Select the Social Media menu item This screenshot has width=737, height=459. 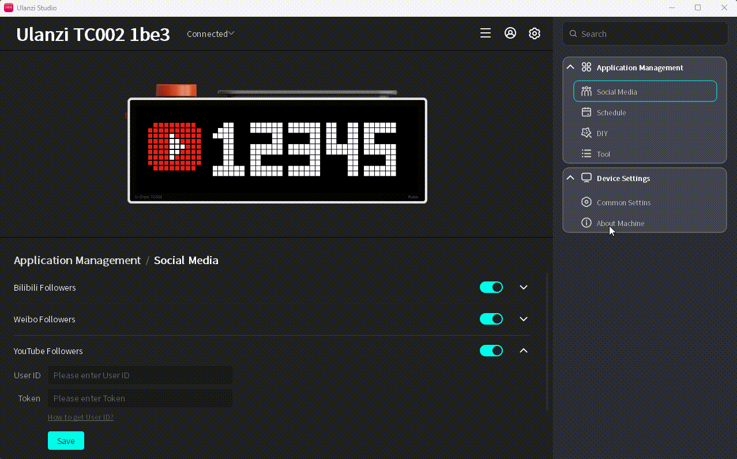tap(645, 92)
